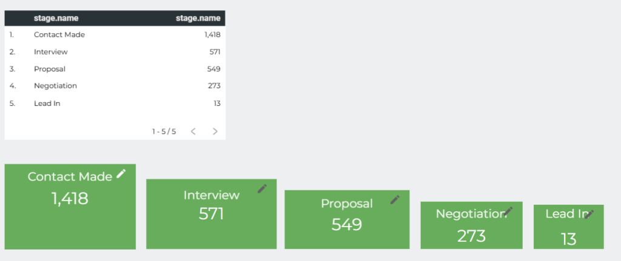The width and height of the screenshot is (621, 261).
Task: Select the Negotiation row in the table
Action: tap(115, 86)
